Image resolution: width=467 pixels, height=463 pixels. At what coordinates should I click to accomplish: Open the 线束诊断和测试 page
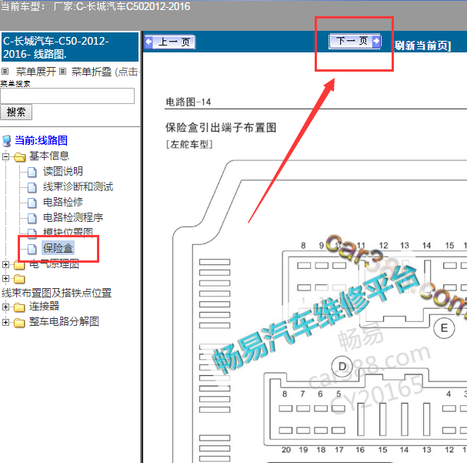(x=78, y=186)
